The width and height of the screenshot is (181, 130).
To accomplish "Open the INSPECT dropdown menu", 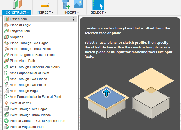I will click(x=45, y=12).
